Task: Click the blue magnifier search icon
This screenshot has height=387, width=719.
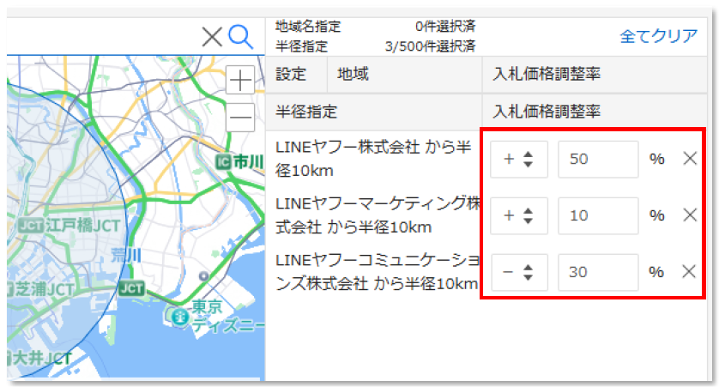Action: (x=241, y=37)
